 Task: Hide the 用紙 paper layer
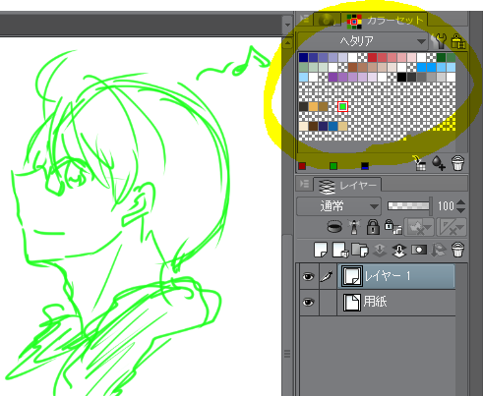click(x=308, y=303)
